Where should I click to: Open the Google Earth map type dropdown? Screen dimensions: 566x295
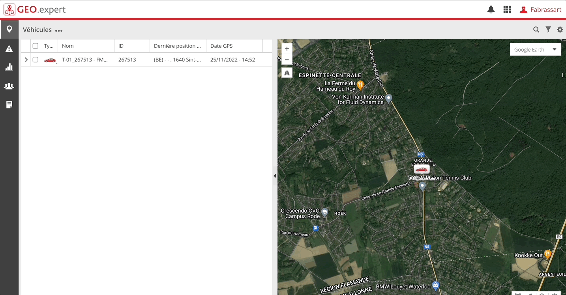coord(536,49)
